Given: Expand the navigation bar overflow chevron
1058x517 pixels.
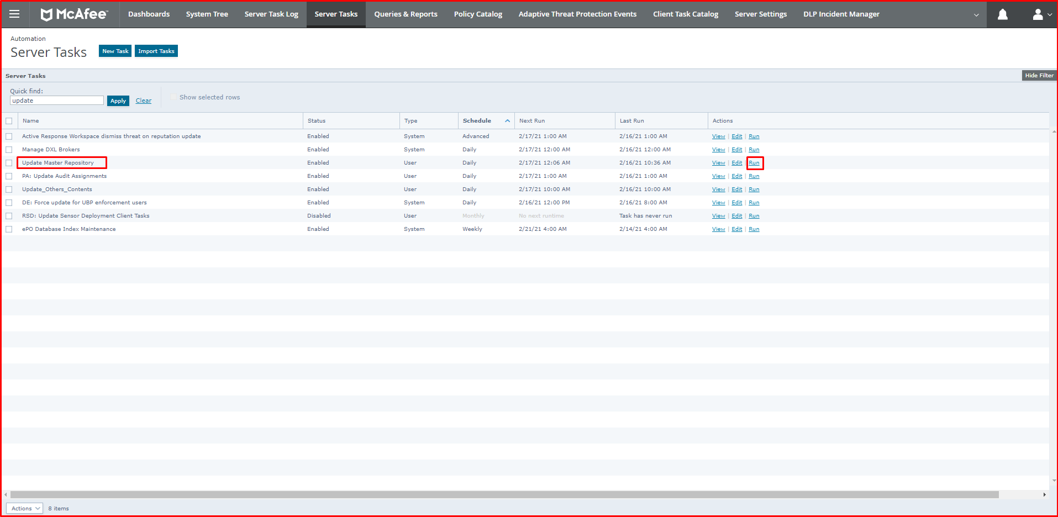Looking at the screenshot, I should pos(976,15).
